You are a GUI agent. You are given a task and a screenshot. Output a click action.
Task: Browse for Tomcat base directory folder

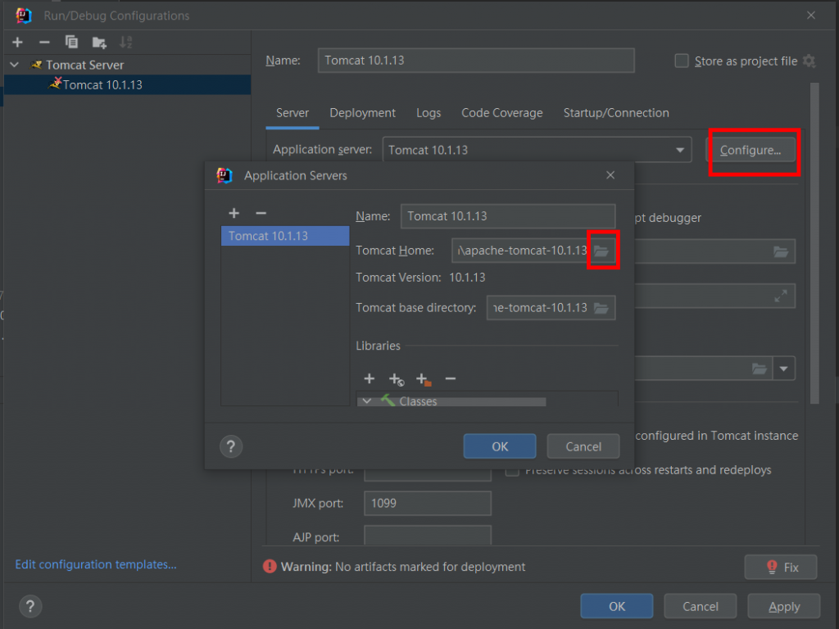tap(601, 308)
